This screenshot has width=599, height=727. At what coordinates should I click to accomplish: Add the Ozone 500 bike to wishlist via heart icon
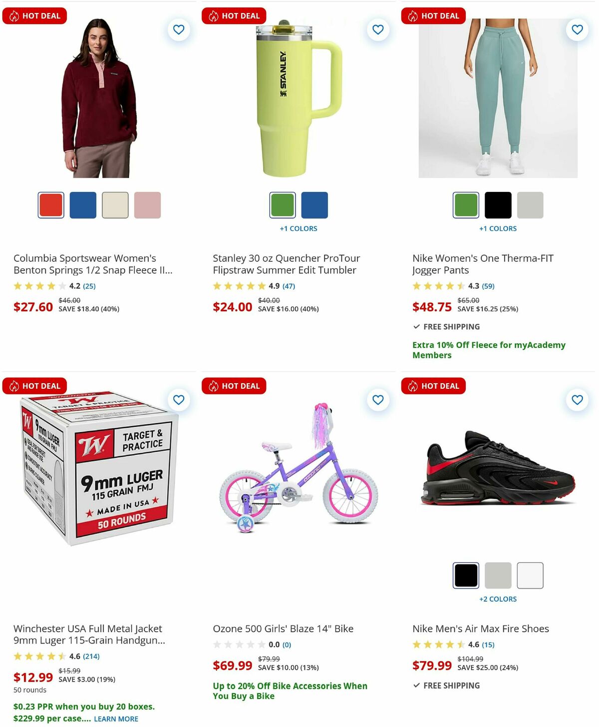coord(378,400)
